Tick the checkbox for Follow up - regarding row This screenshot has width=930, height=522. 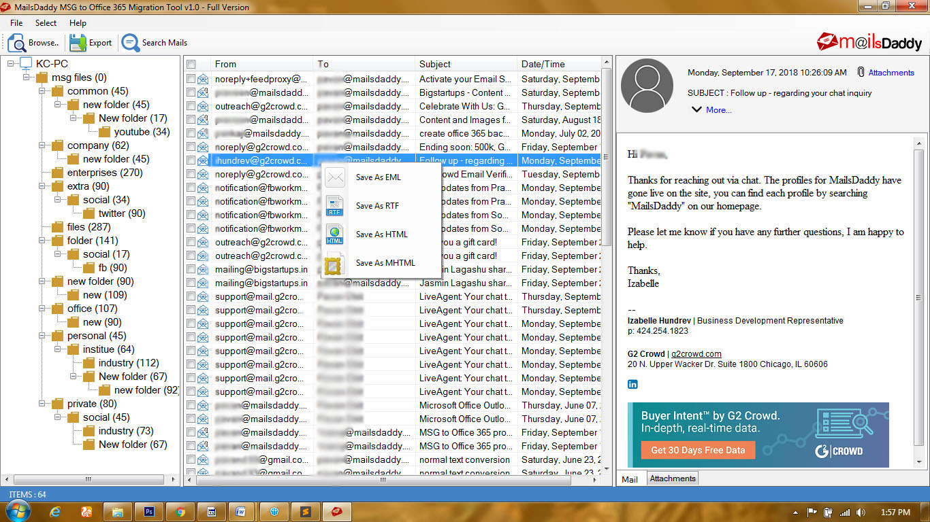191,160
